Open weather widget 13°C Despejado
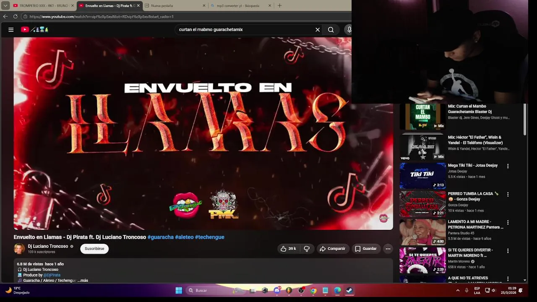The height and width of the screenshot is (302, 537). (18, 290)
